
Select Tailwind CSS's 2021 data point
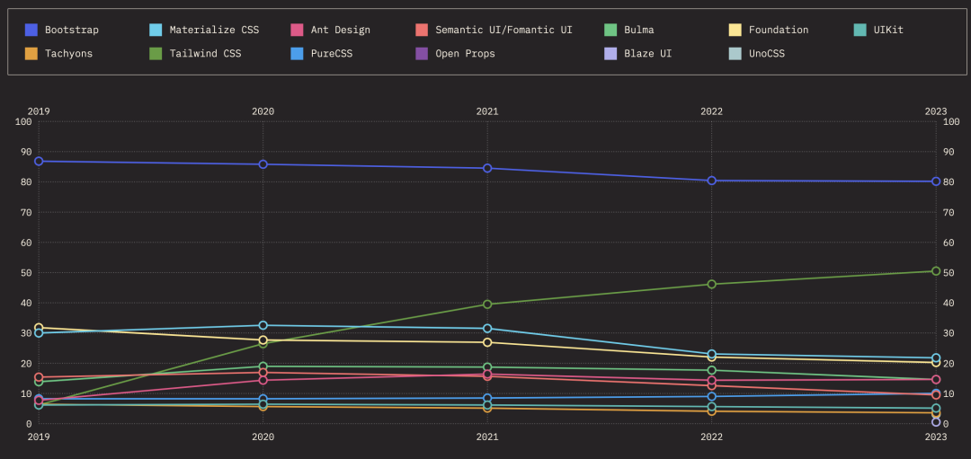pyautogui.click(x=487, y=305)
